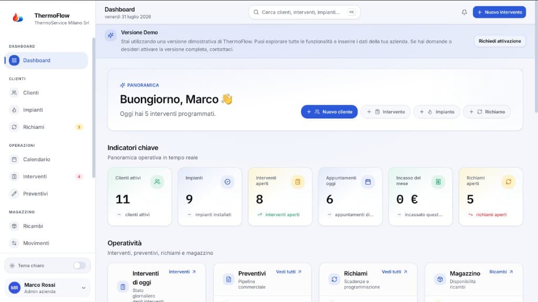Click the Interventi di oggi clipboard icon

123,287
